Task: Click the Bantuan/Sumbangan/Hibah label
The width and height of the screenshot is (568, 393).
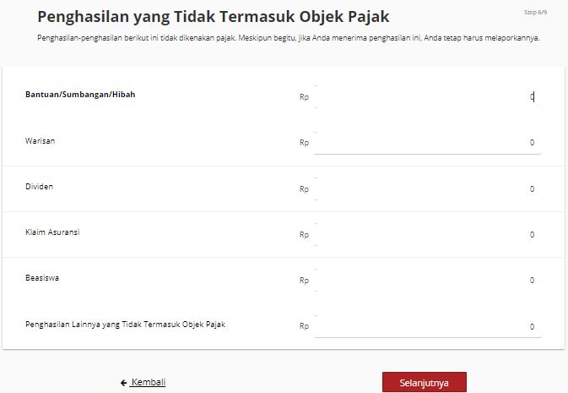Action: [x=80, y=95]
